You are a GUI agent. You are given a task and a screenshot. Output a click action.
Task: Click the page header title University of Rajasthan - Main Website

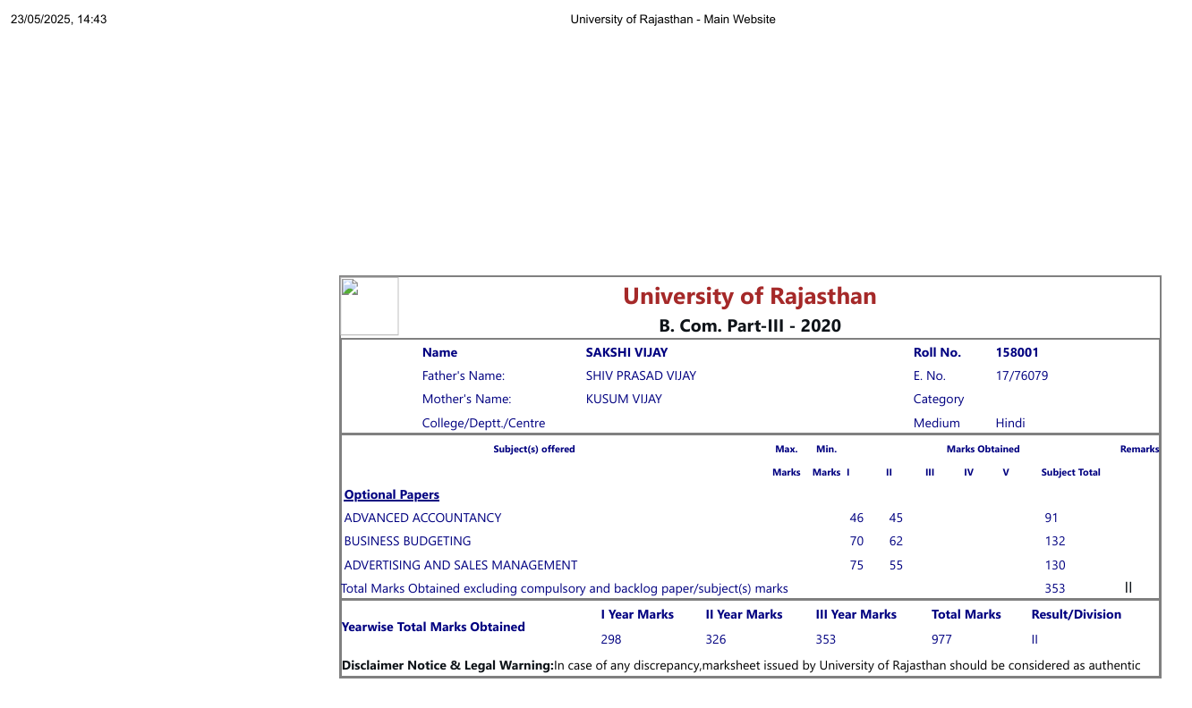pyautogui.click(x=673, y=19)
